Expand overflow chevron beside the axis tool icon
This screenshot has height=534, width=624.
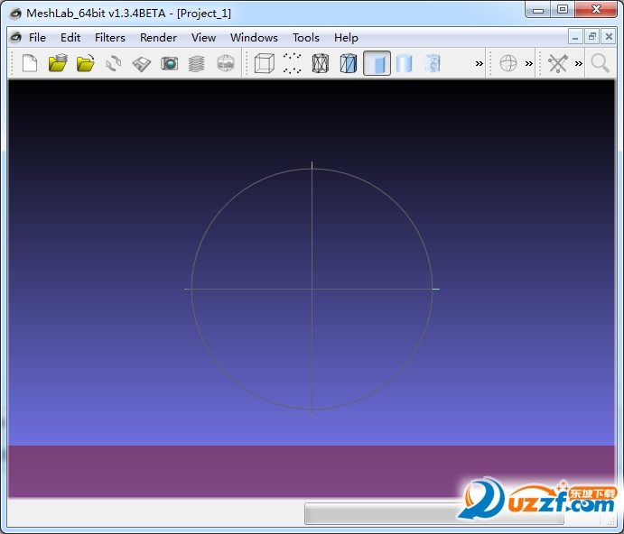click(x=579, y=63)
